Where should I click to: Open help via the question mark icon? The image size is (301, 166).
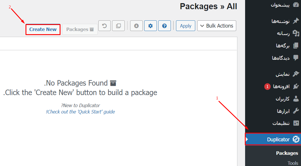165,26
